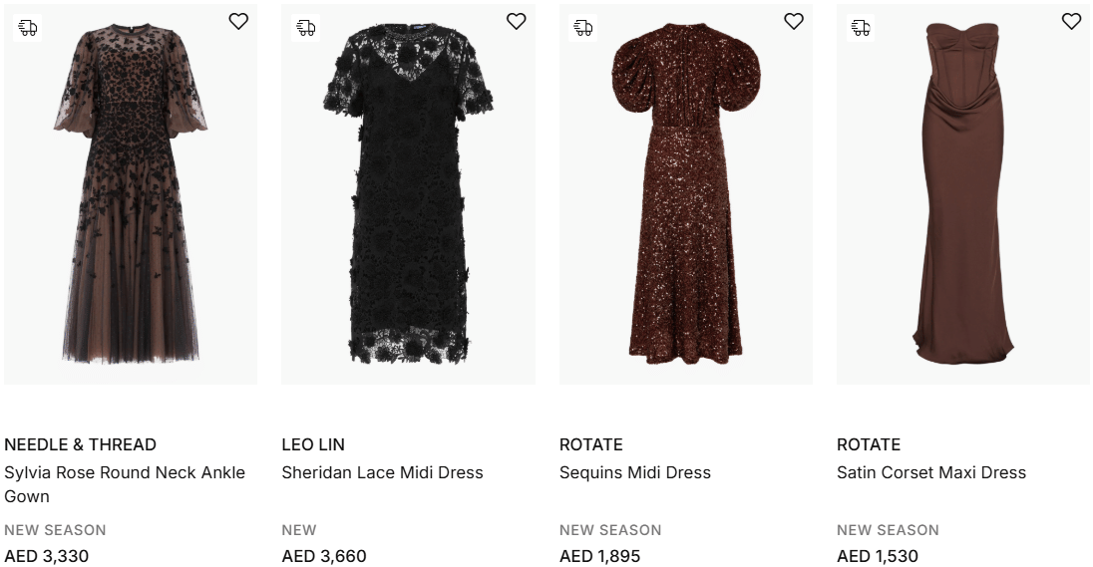Click delivery truck icon on Leo Lin dress
Image resolution: width=1093 pixels, height=567 pixels.
click(305, 28)
